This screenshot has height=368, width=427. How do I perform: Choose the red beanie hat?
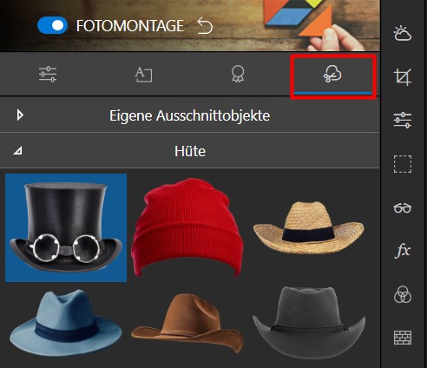(187, 227)
